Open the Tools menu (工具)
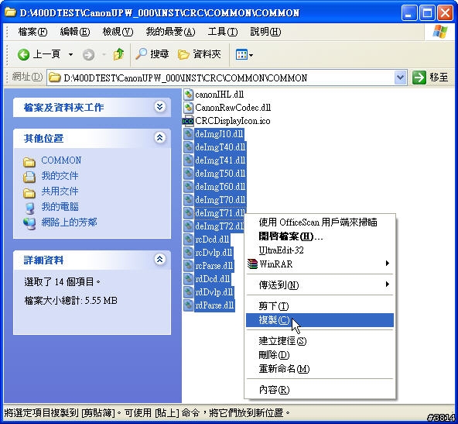 point(223,32)
